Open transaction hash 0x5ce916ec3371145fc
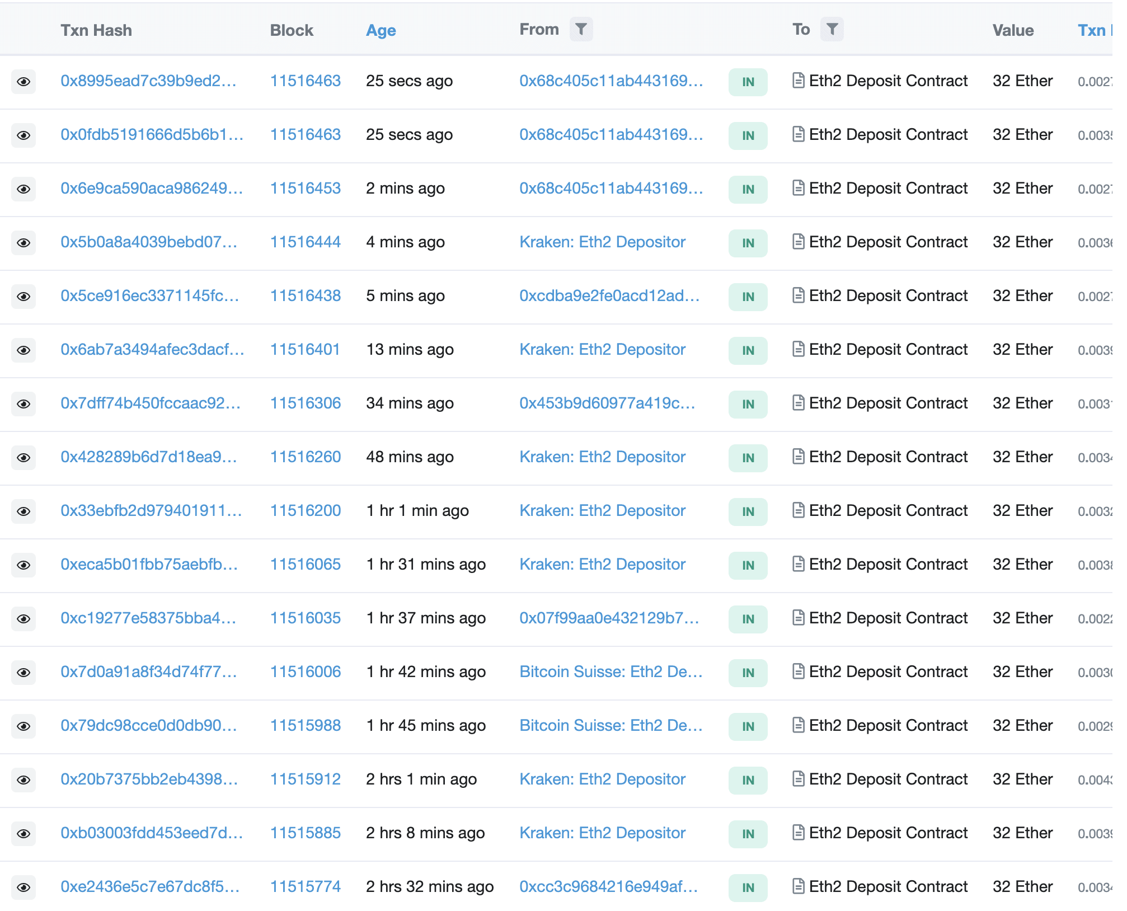Viewport: 1127px width, 911px height. pyautogui.click(x=150, y=296)
